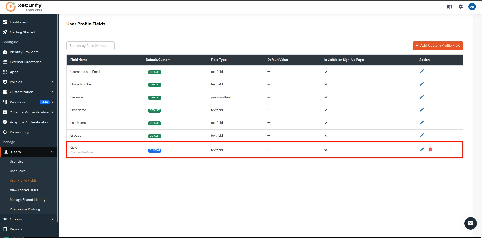The height and width of the screenshot is (238, 482).
Task: Expand the Policies menu
Action: click(x=52, y=82)
